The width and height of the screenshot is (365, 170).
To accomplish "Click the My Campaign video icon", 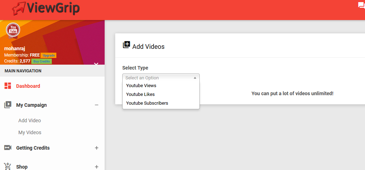I will (x=8, y=105).
